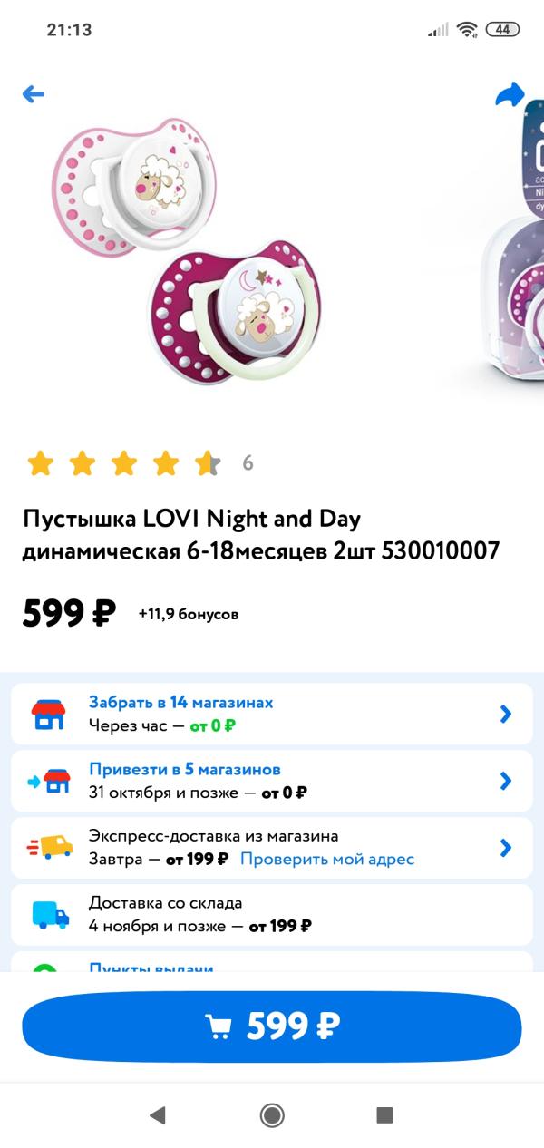Open the five-star rating reviews
This screenshot has height=1148, width=544.
124,463
